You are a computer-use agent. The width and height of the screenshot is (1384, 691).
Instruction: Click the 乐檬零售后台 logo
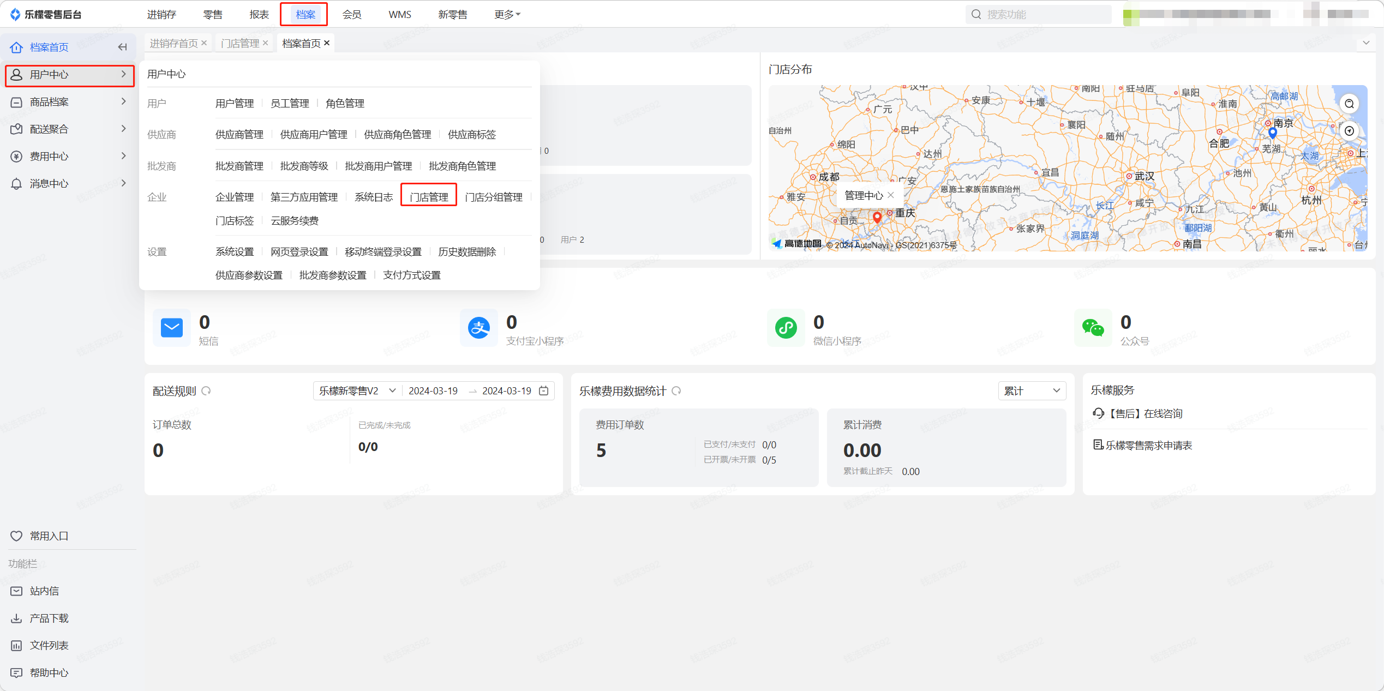tap(46, 14)
